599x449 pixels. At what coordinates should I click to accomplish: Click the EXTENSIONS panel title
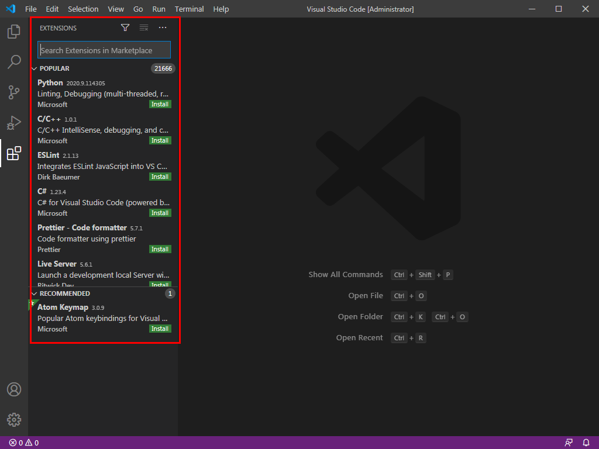point(58,28)
